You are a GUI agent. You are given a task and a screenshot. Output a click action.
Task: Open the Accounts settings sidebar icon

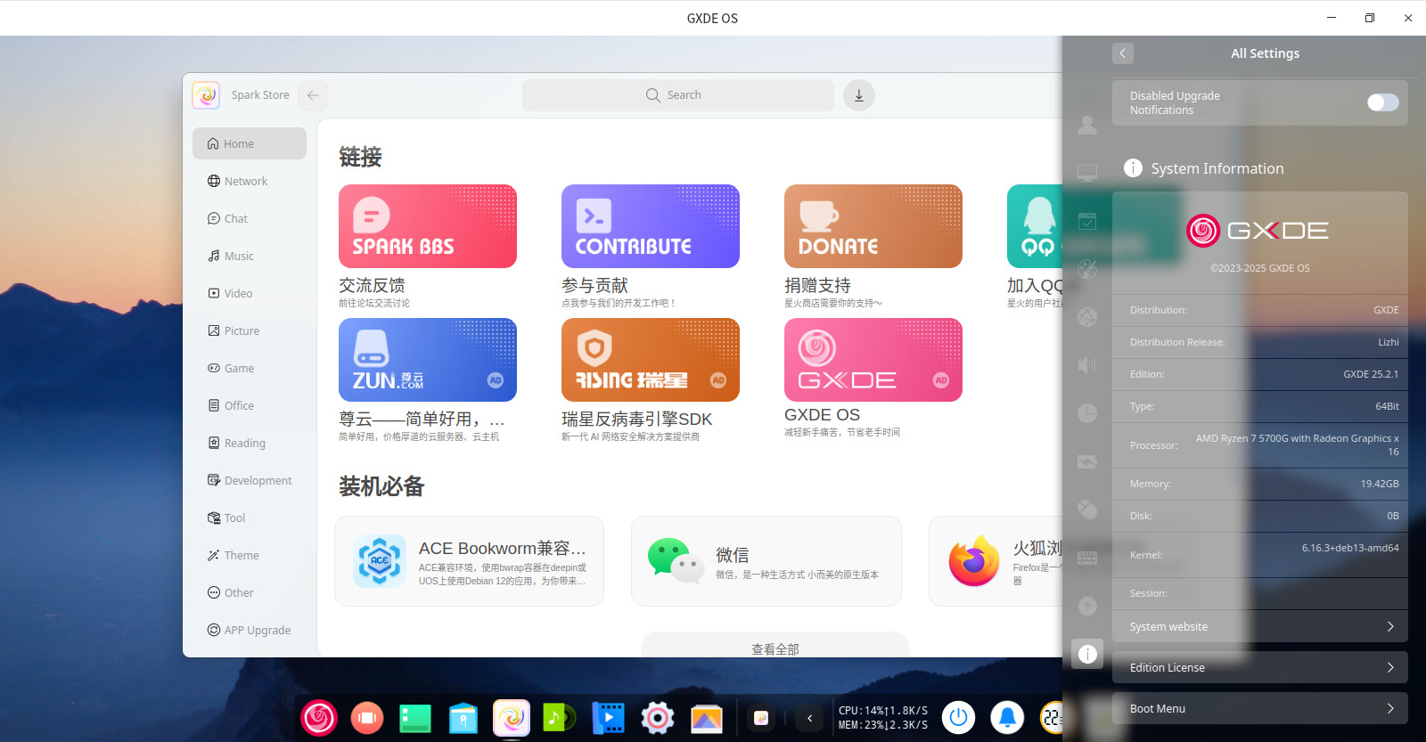[1087, 126]
